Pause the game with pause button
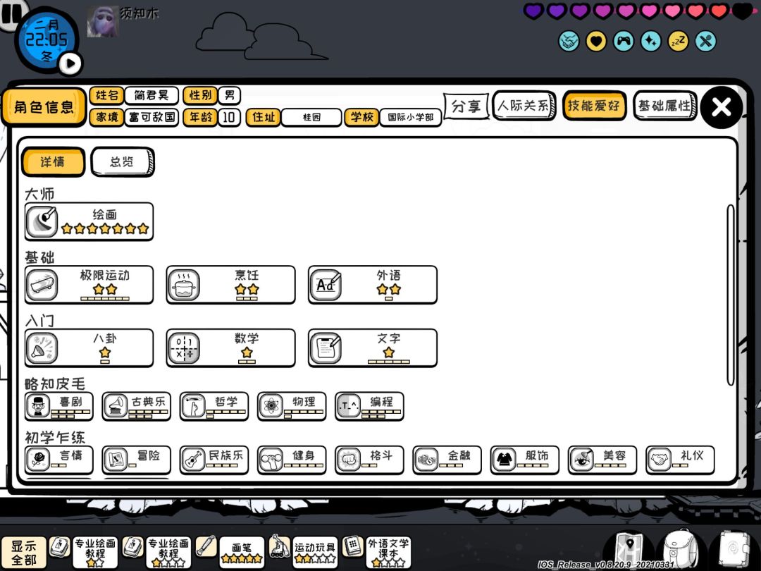 pyautogui.click(x=12, y=13)
